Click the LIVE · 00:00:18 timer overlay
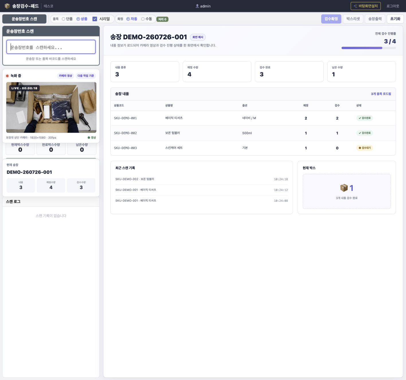 tap(24, 88)
